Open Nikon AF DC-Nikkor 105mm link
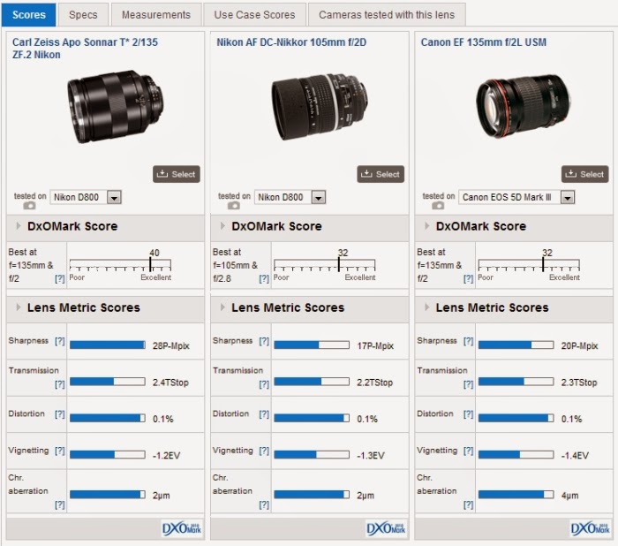This screenshot has width=618, height=546. (x=291, y=42)
